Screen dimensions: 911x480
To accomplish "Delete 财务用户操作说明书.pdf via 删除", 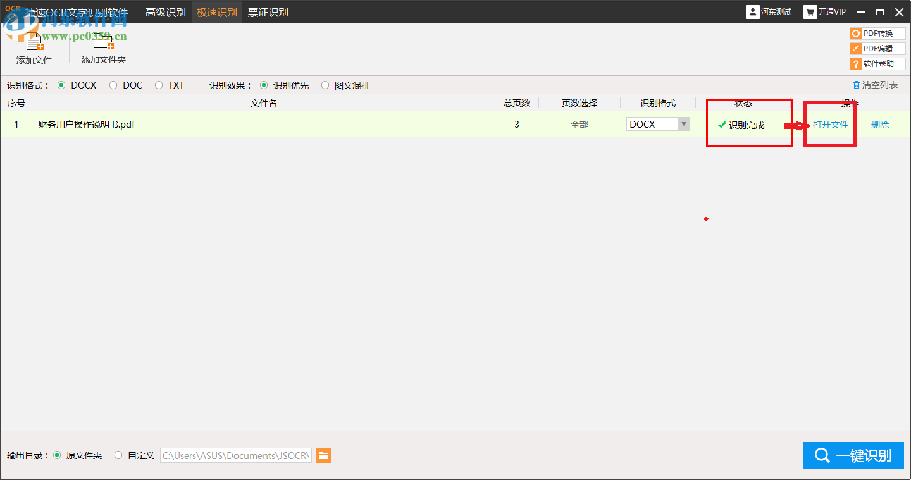I will point(879,124).
